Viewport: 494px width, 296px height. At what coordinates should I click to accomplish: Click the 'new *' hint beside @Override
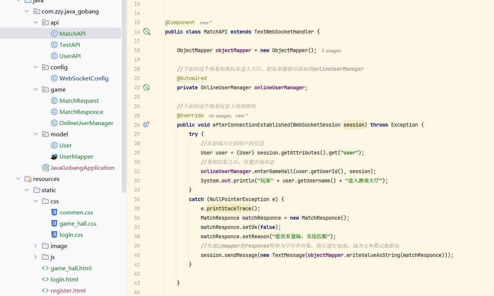(242, 116)
